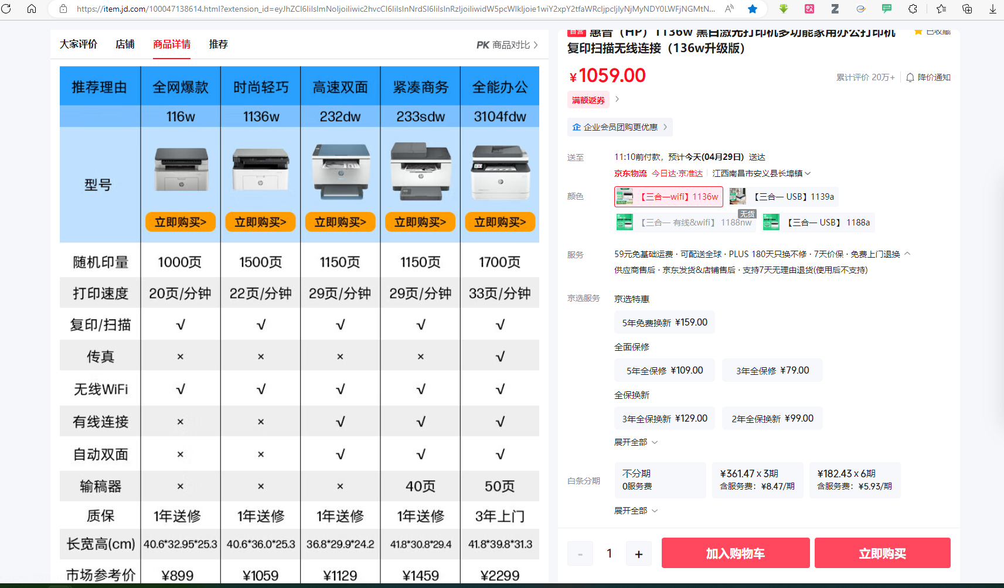Viewport: 1004px width, 588px height.
Task: Click the 京东物流 link
Action: pos(631,173)
